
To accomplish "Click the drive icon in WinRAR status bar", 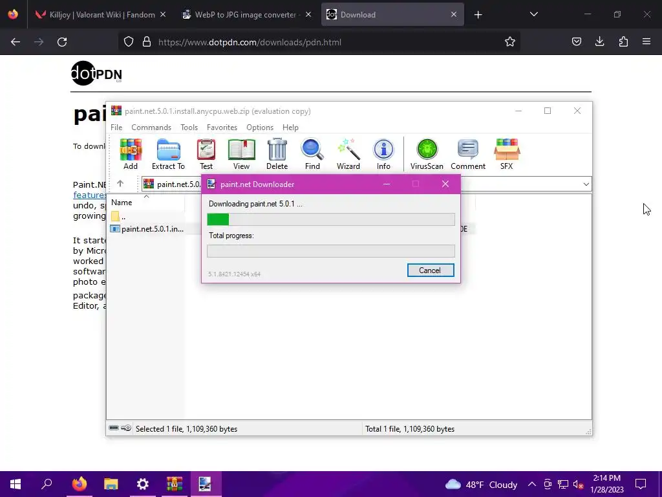I will (x=114, y=428).
